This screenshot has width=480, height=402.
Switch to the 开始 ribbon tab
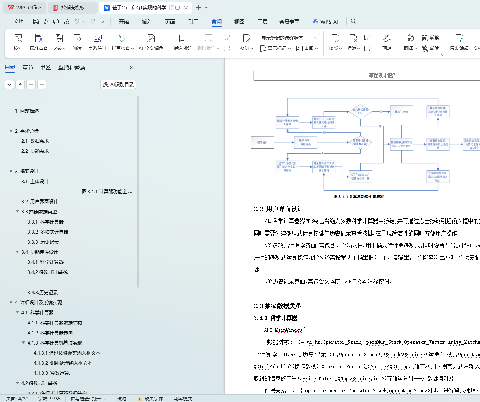(124, 21)
